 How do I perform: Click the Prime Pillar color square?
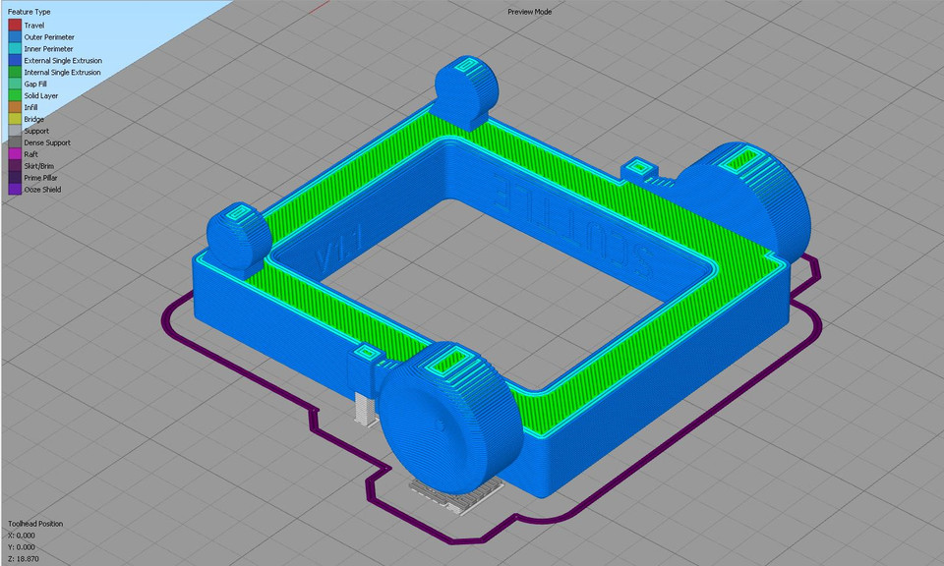13,178
